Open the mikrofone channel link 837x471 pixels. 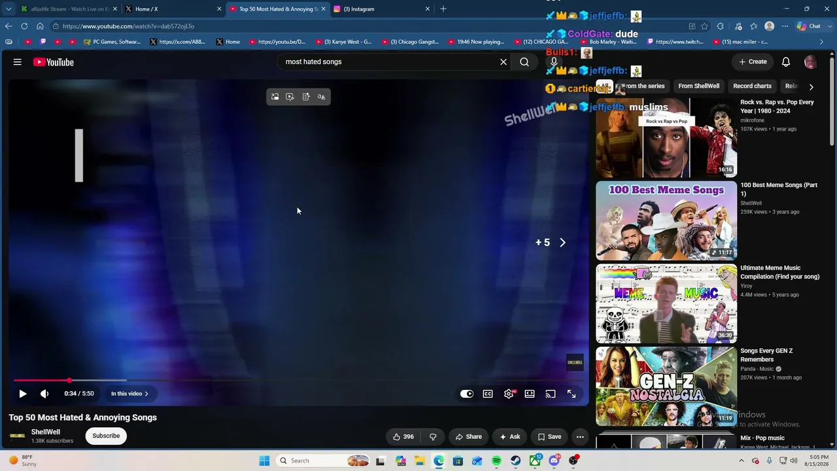point(752,120)
